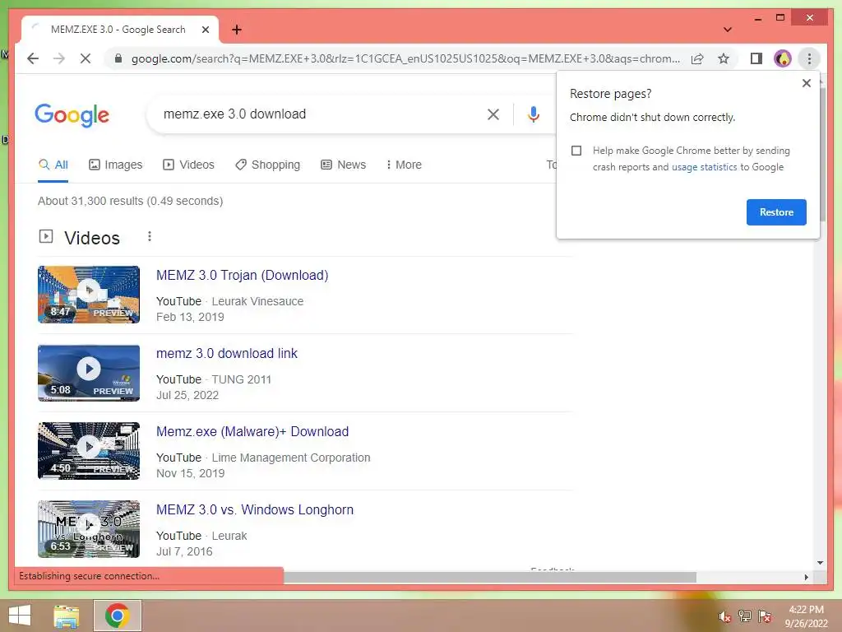Click the Chrome taskbar icon

[x=118, y=616]
